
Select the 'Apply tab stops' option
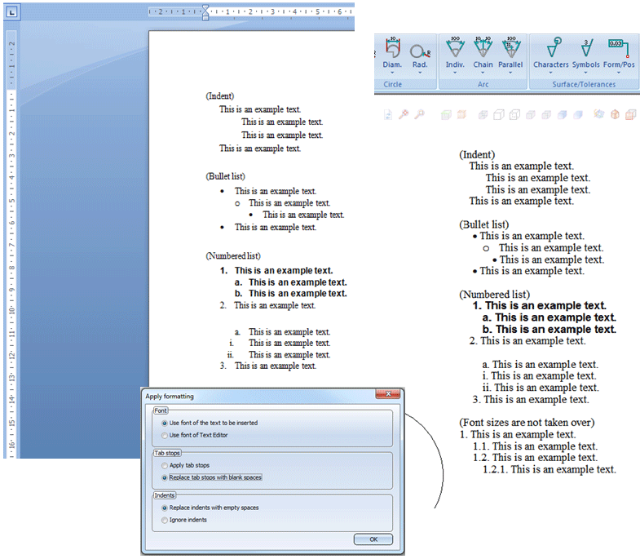tap(185, 465)
